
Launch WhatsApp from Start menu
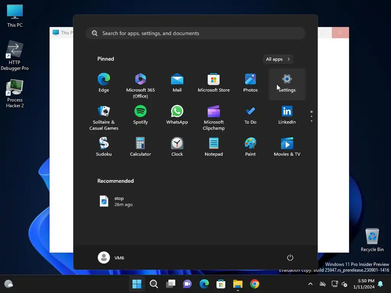tap(177, 115)
